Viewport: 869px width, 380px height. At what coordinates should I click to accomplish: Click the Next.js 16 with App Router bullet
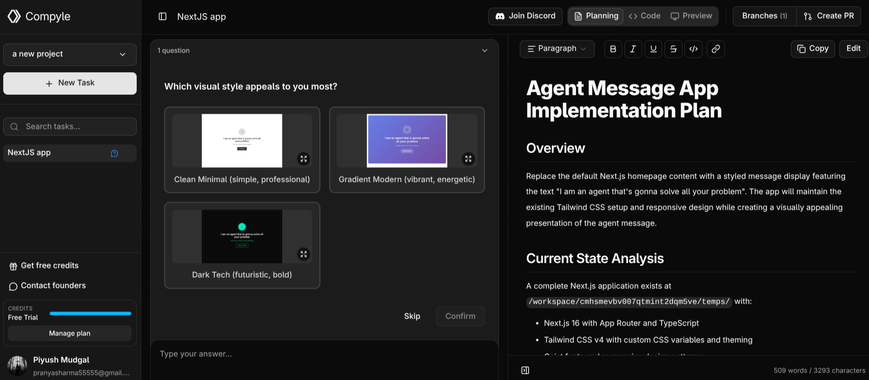621,323
